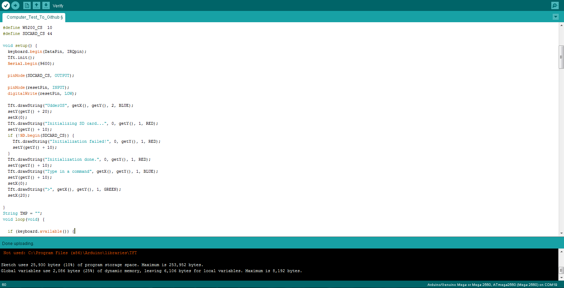Click the console scrollbar up arrow
The width and height of the screenshot is (564, 288).
[x=561, y=251]
